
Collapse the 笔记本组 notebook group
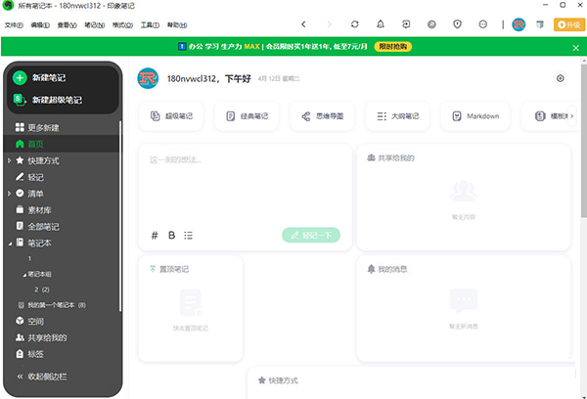(24, 274)
